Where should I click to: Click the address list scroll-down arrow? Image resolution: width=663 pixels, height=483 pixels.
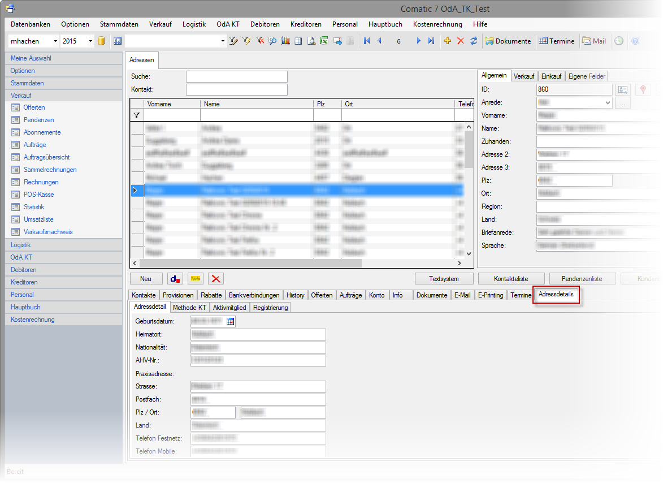[467, 254]
